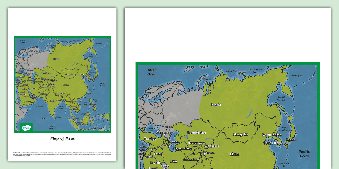
Task: Click the Kazakhstan label on the map
Action: 197,132
